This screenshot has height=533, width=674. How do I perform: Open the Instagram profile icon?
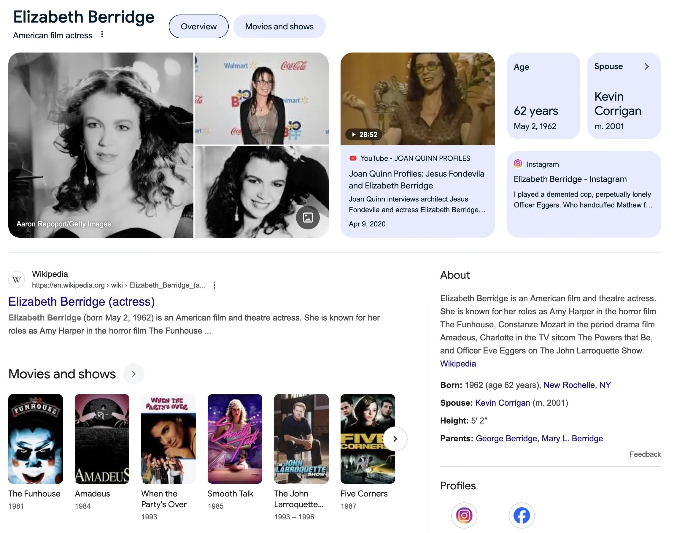pos(464,515)
